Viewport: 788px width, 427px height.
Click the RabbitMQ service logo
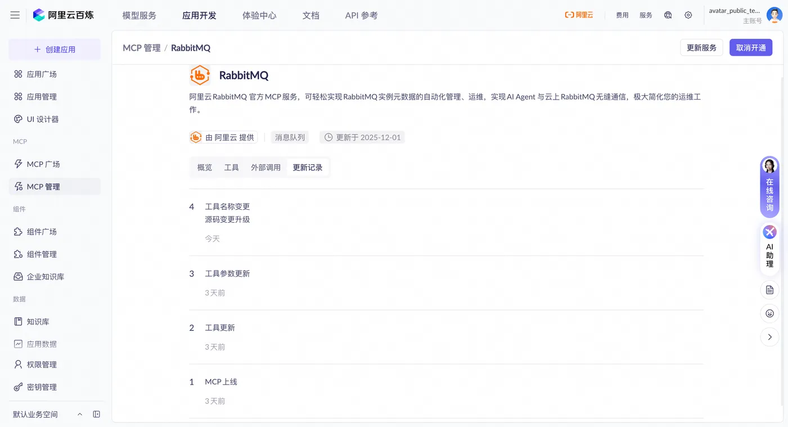pyautogui.click(x=200, y=75)
